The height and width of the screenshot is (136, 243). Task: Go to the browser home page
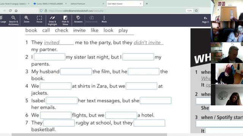coord(16,11)
